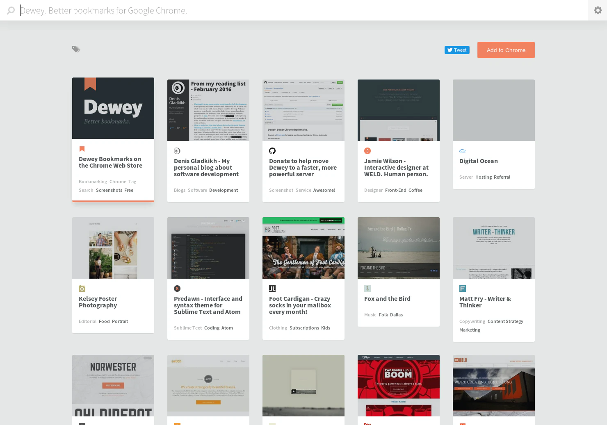Click the tags icon above the bookmarks
The height and width of the screenshot is (425, 607).
tap(76, 49)
